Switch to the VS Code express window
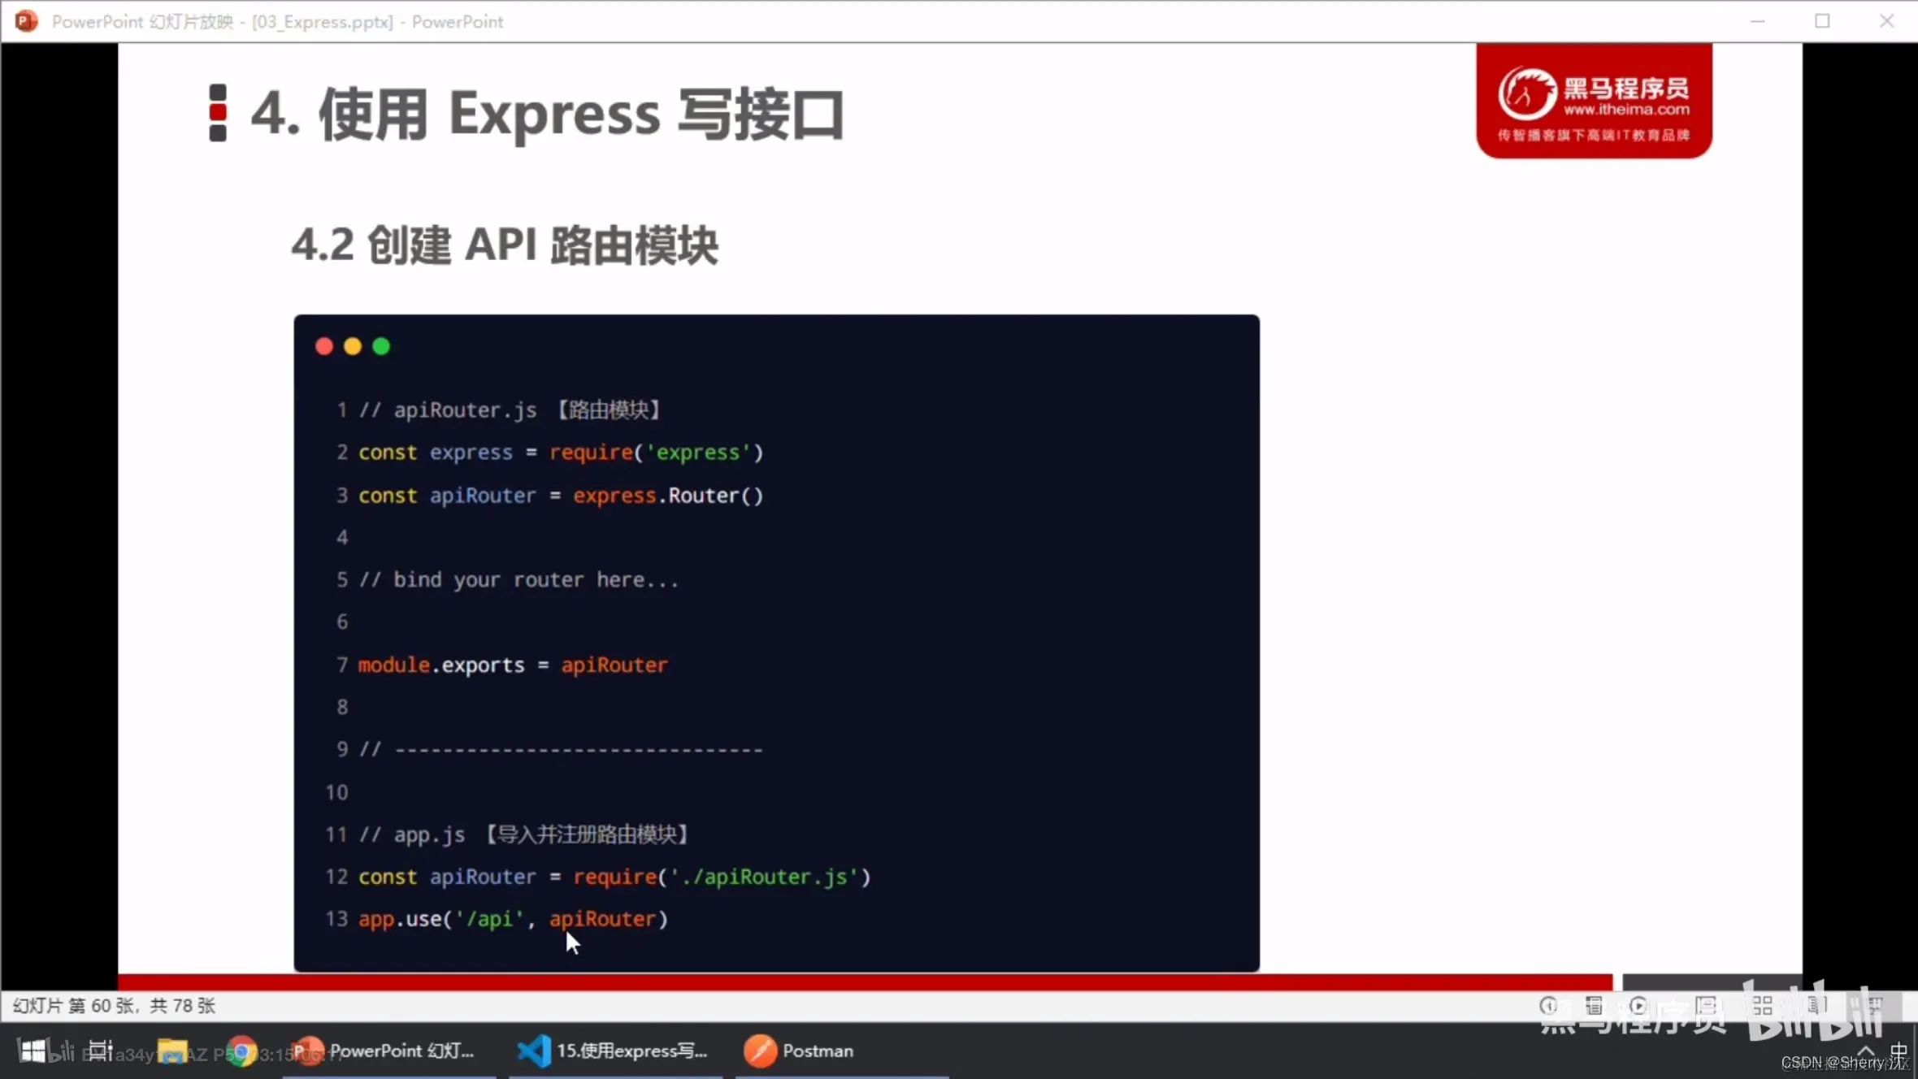This screenshot has width=1918, height=1079. (x=614, y=1051)
